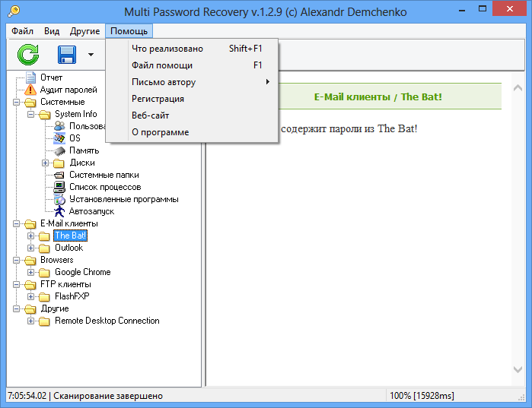
Task: Click the Диски folder icon
Action: tap(59, 163)
